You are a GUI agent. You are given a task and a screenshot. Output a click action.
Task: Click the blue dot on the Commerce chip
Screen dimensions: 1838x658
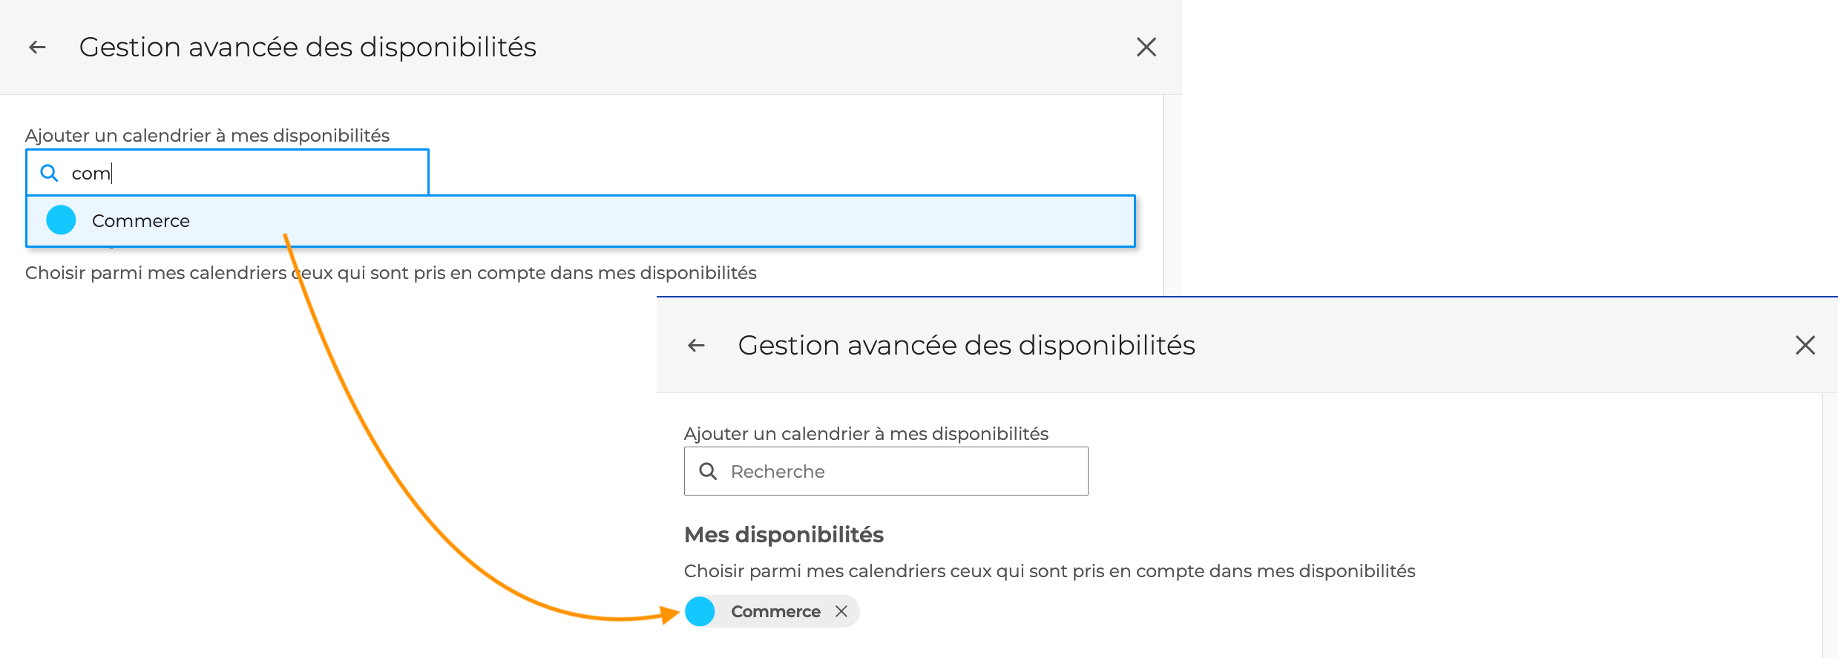tap(700, 611)
